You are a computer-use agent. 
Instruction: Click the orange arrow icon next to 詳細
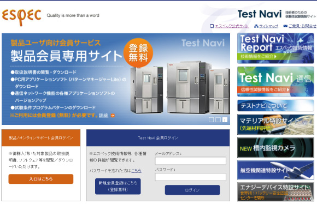tap(113, 116)
